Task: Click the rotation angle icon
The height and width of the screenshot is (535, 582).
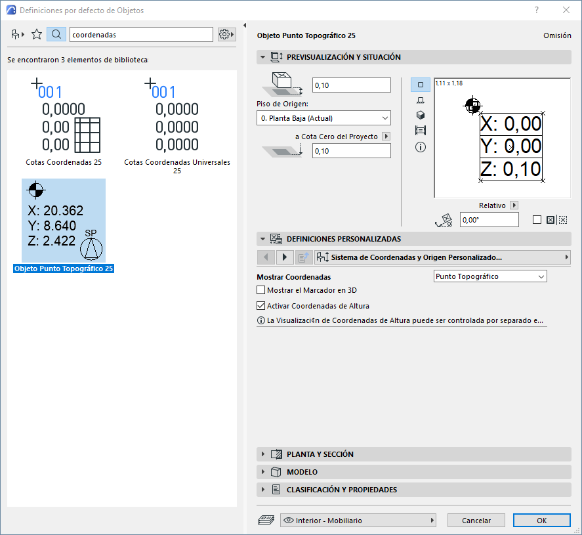Action: click(444, 220)
